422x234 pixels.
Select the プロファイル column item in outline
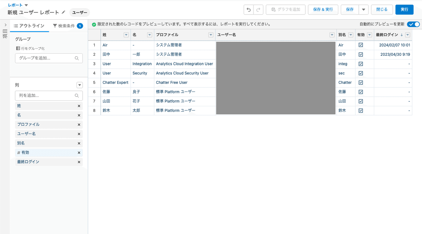[49, 125]
